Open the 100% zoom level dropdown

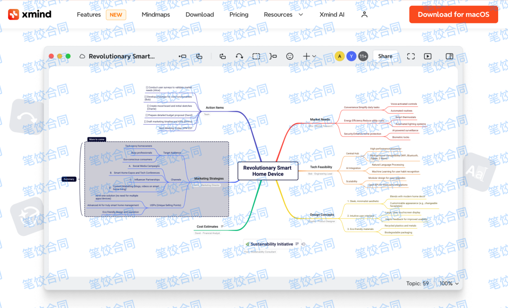[x=449, y=284]
